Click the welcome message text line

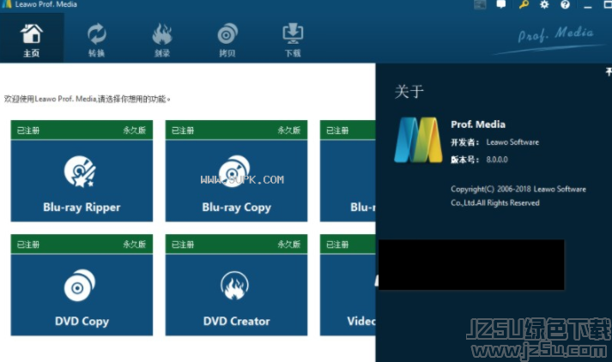point(87,100)
